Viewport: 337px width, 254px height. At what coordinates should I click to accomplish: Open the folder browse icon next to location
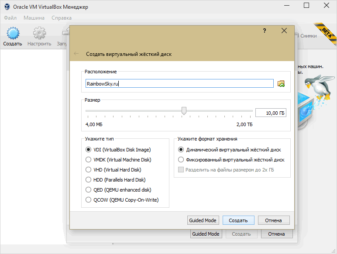tap(281, 84)
